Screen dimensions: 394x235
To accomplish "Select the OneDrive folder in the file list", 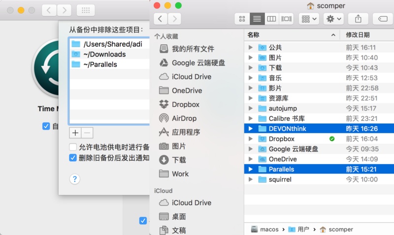I will (x=319, y=159).
